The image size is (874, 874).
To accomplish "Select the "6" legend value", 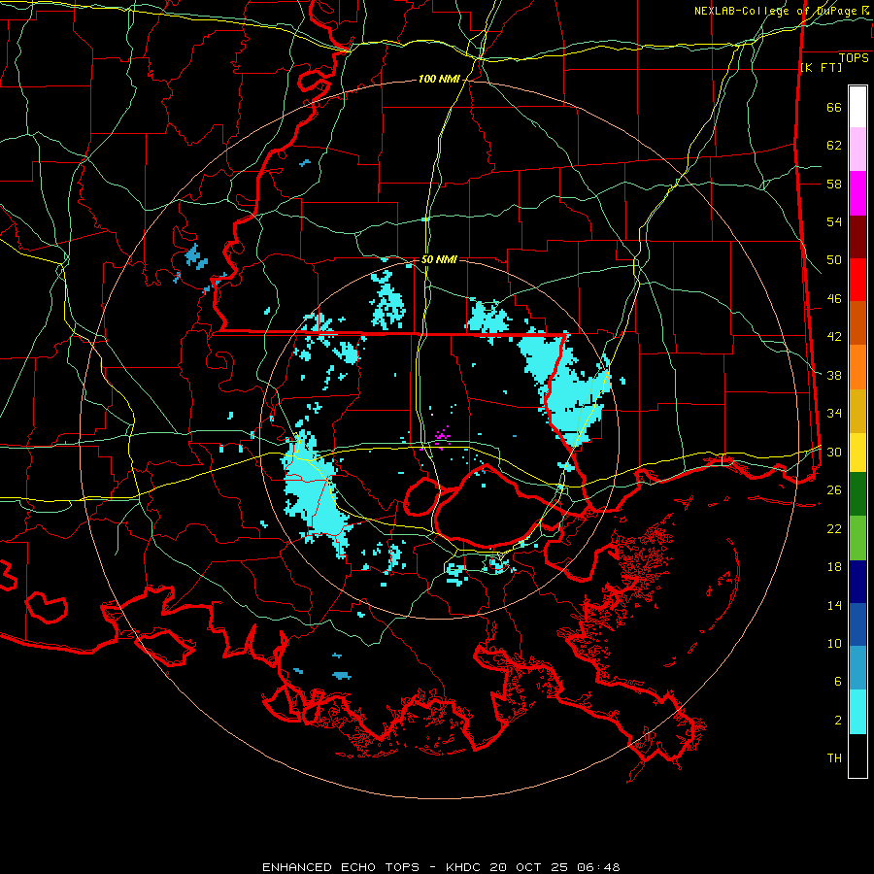I will (x=838, y=682).
